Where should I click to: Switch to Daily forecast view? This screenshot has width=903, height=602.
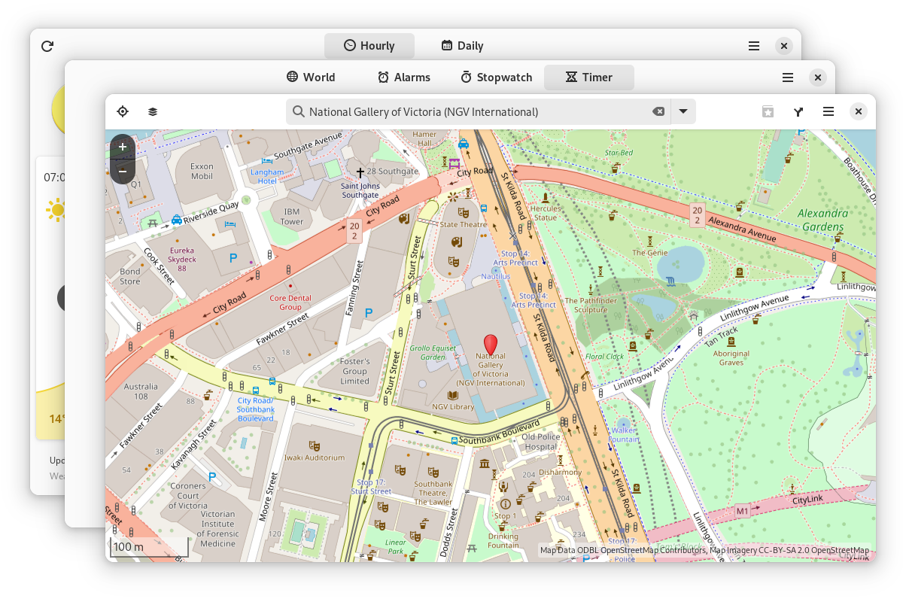pos(462,45)
